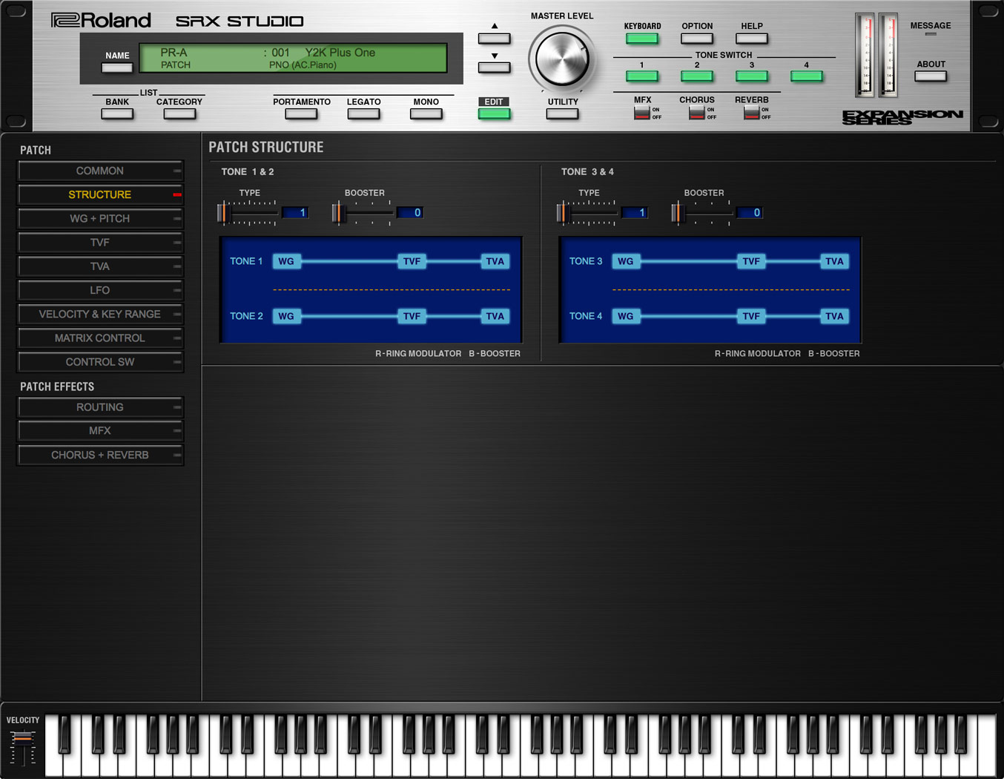Screen dimensions: 1004x779
Task: Click the Tone 4 TVA block
Action: tap(834, 316)
